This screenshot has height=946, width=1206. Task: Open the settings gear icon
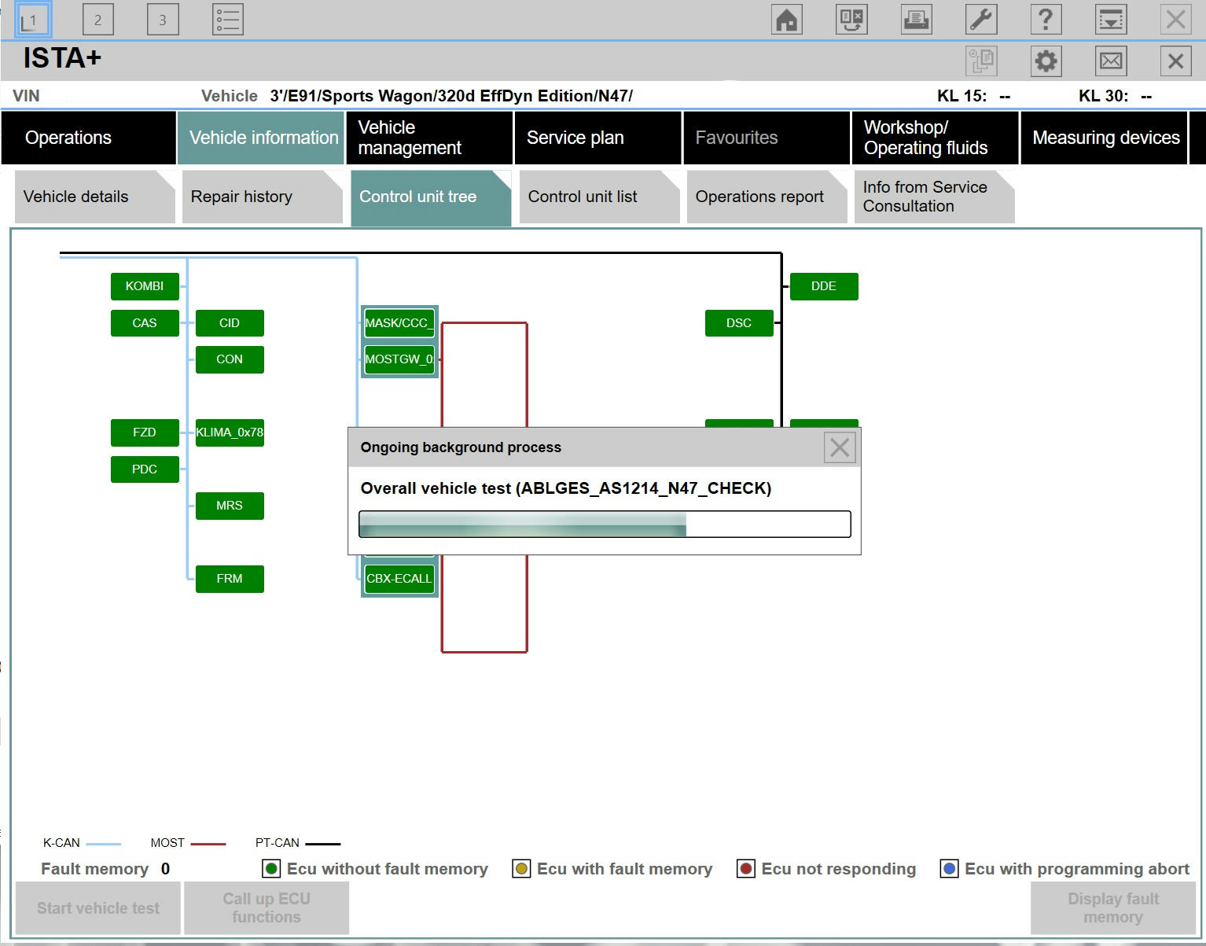coord(1046,61)
